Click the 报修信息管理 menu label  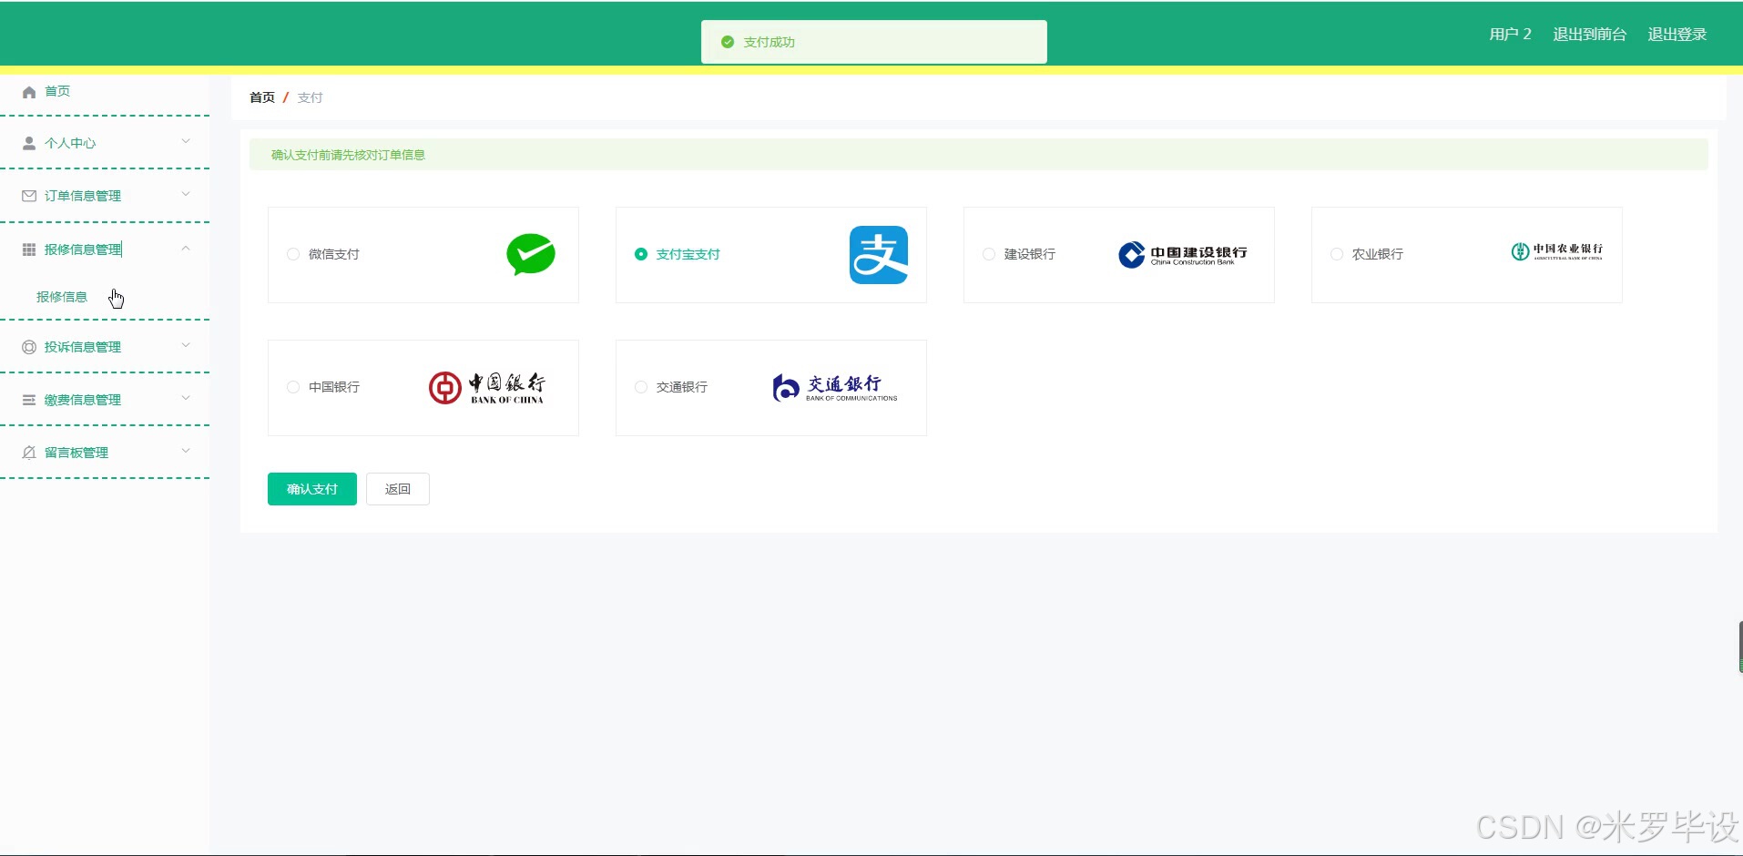pyautogui.click(x=83, y=250)
